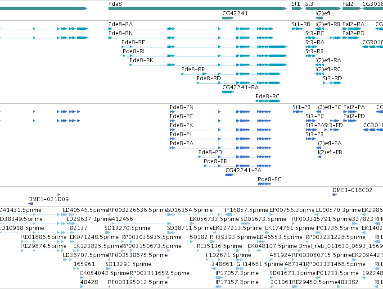Click the St3-PB protein label

click(x=315, y=134)
